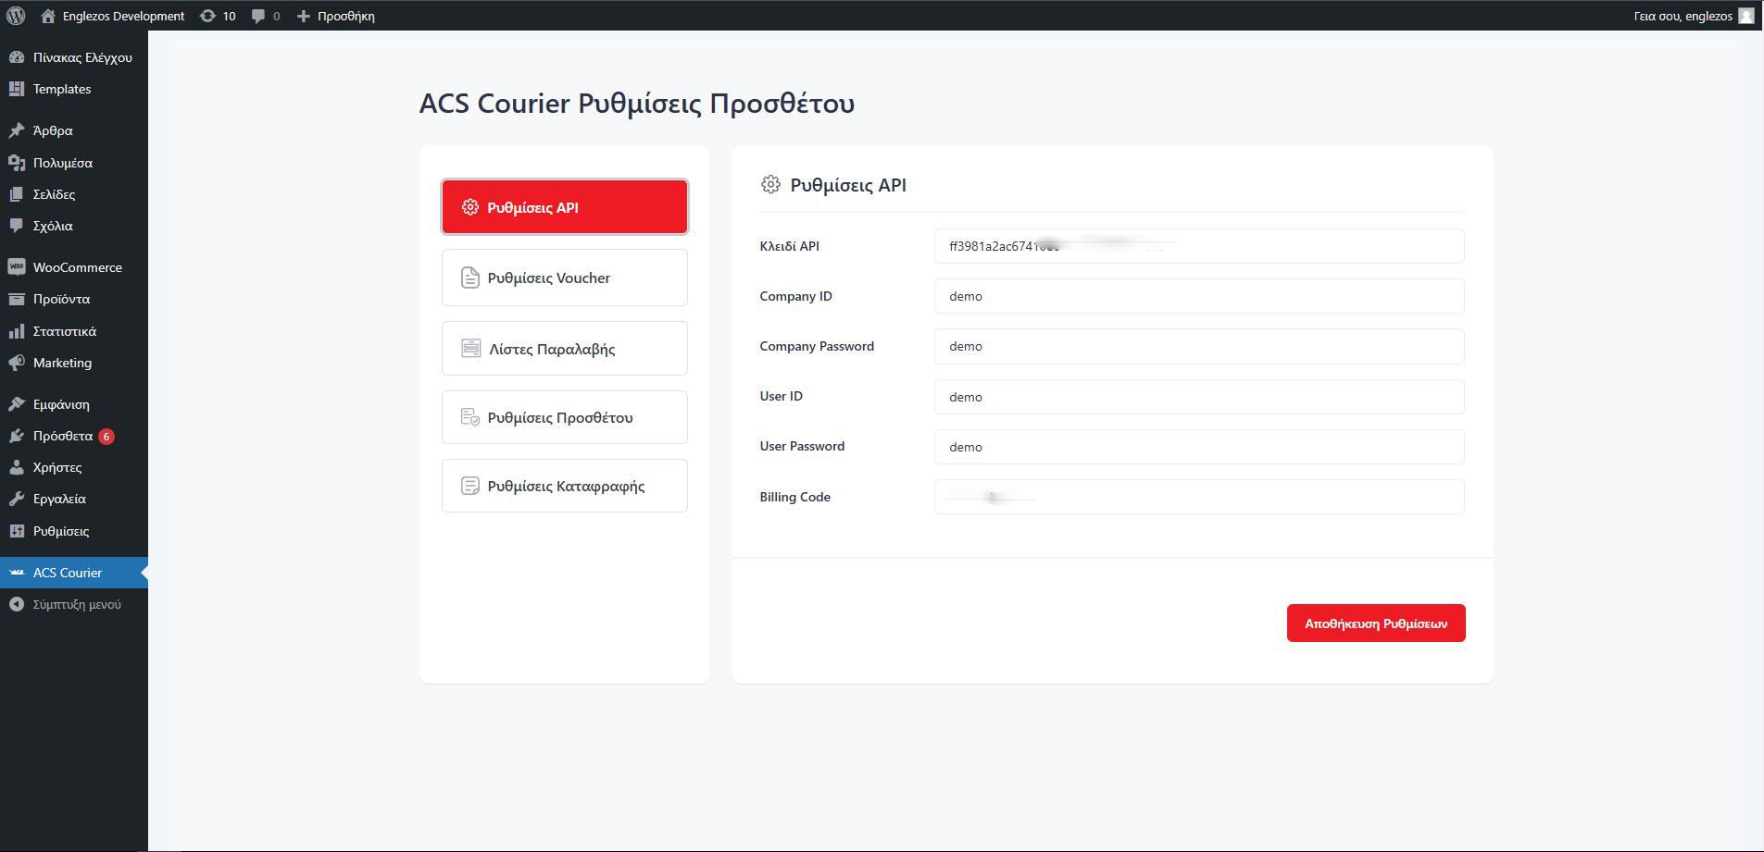Viewport: 1764px width, 852px height.
Task: Click the Company Password field label
Action: (817, 346)
